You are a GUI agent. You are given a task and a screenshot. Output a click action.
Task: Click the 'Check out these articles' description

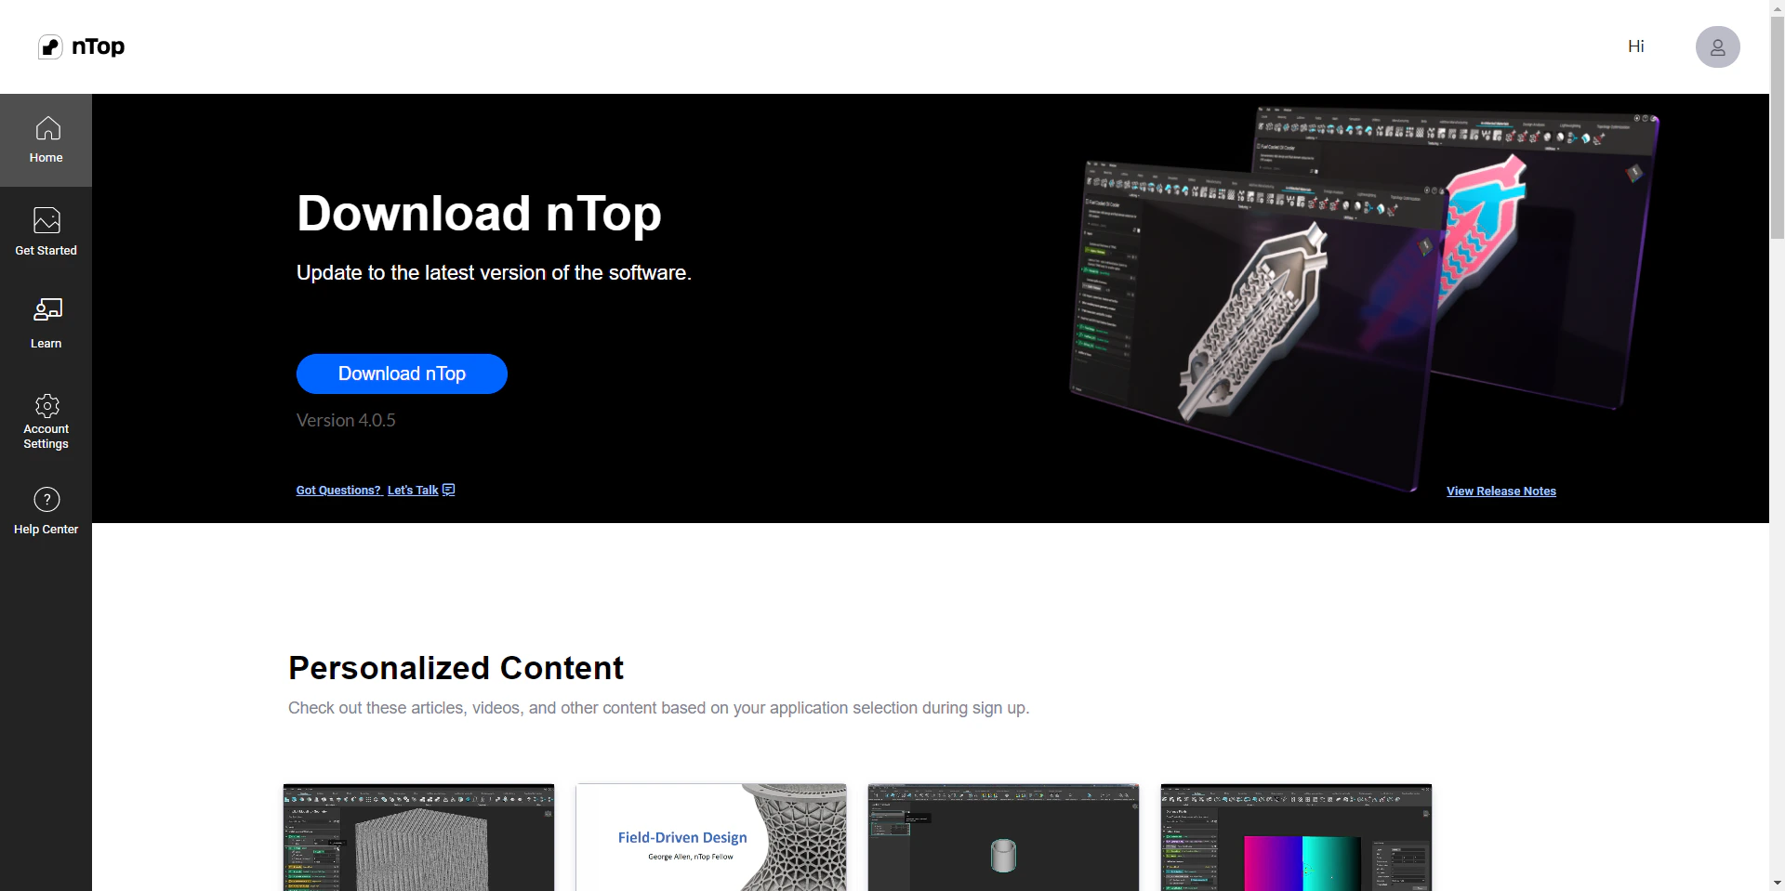[659, 708]
